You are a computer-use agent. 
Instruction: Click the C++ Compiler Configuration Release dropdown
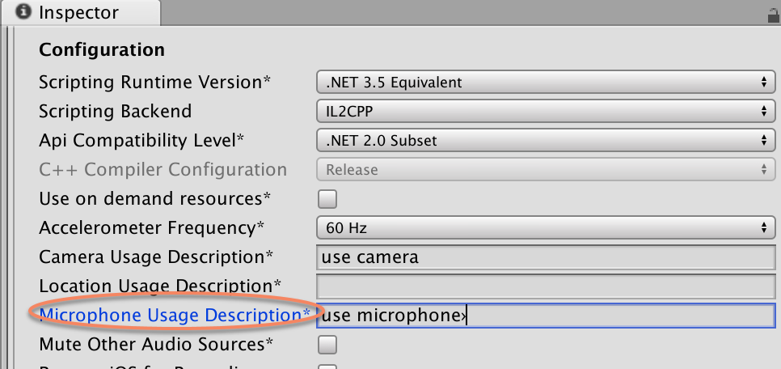(x=543, y=170)
